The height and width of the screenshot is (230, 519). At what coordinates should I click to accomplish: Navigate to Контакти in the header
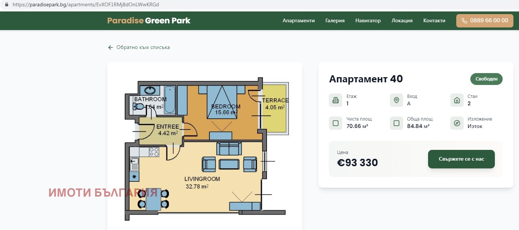coord(434,21)
